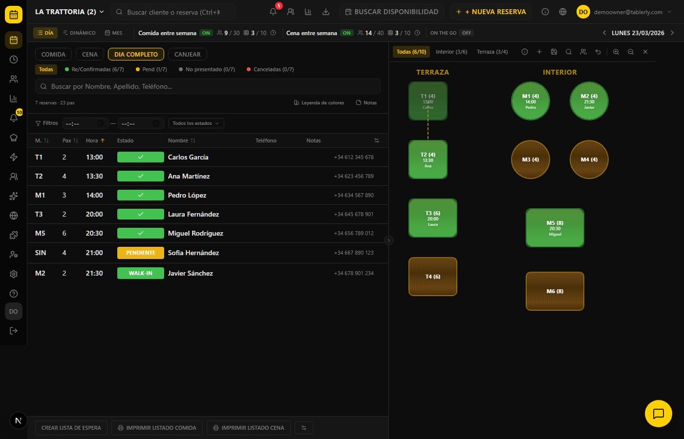Screen dimensions: 684x439
Task: Click IMPRIMIR LISTADO COMIDA button
Action: (x=157, y=428)
